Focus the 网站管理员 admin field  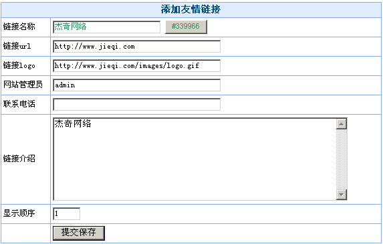pos(137,85)
